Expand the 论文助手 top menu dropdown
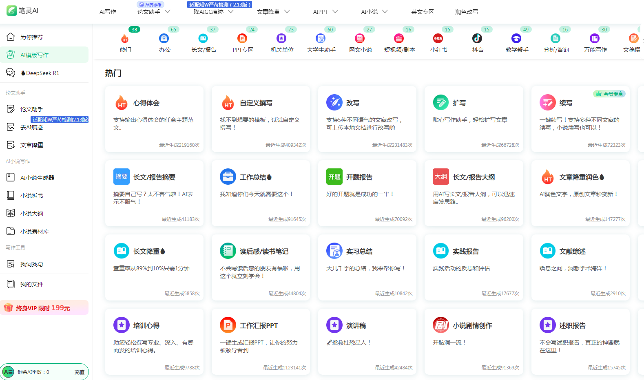Image resolution: width=644 pixels, height=380 pixels. pos(168,12)
